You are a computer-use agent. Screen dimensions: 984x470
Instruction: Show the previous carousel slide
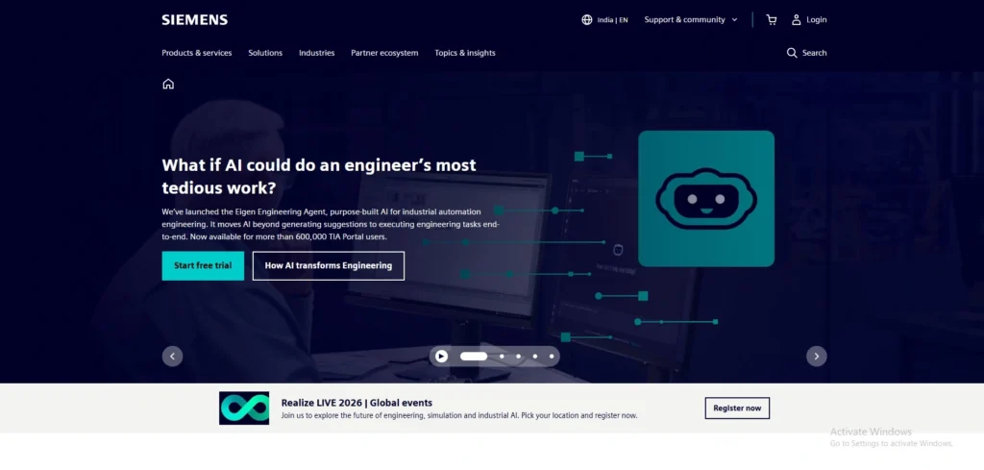point(173,357)
